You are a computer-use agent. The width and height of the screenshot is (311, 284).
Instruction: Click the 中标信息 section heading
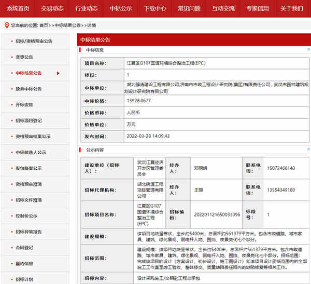tap(95, 50)
